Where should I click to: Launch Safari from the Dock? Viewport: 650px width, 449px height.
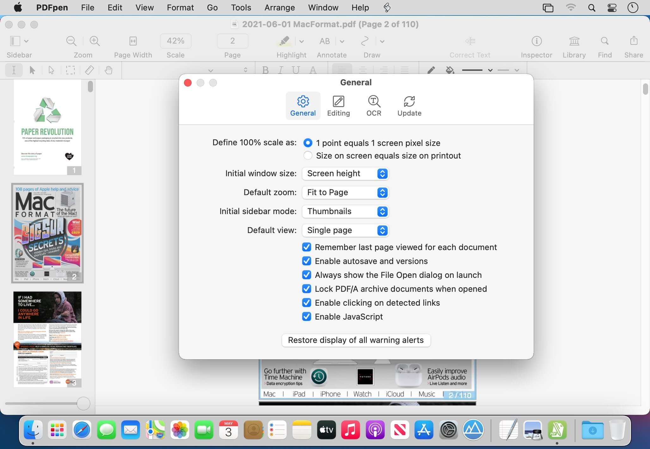[82, 430]
